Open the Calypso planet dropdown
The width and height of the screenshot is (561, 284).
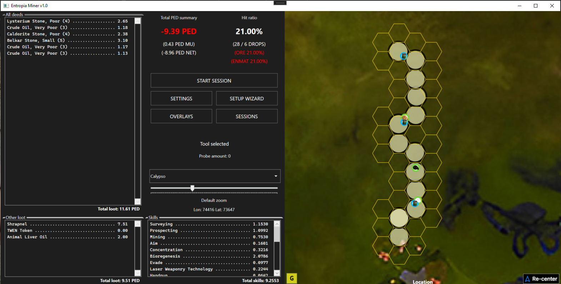215,176
